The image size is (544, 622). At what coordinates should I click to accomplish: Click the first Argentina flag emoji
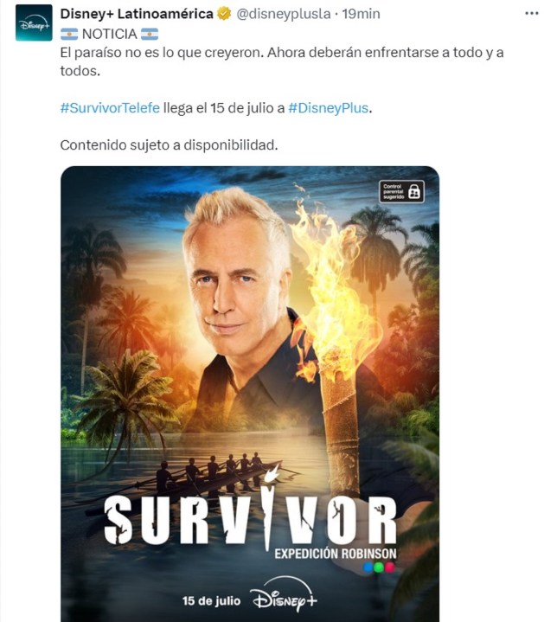pyautogui.click(x=69, y=35)
